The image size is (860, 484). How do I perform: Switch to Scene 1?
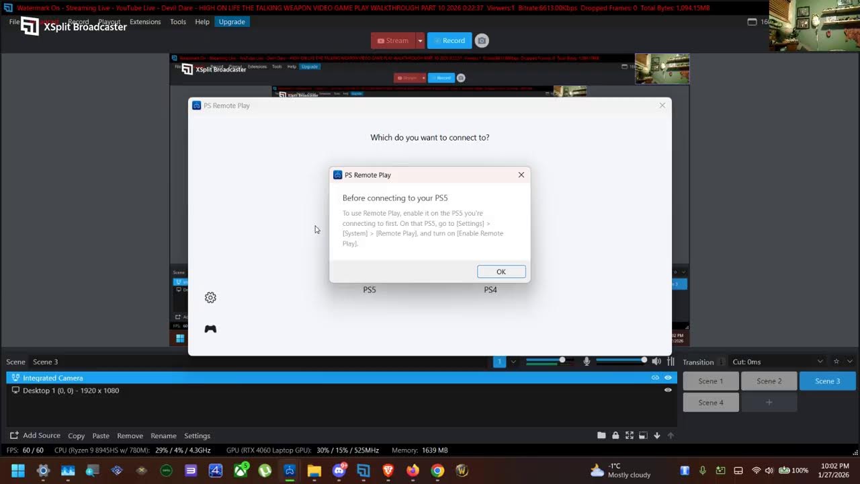pyautogui.click(x=711, y=381)
